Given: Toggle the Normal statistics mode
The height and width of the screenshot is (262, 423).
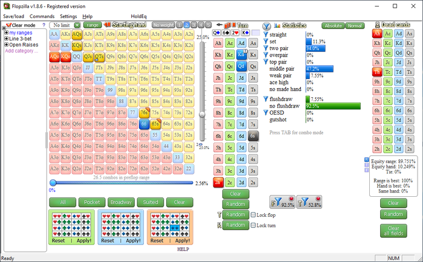Looking at the screenshot, I should [355, 25].
